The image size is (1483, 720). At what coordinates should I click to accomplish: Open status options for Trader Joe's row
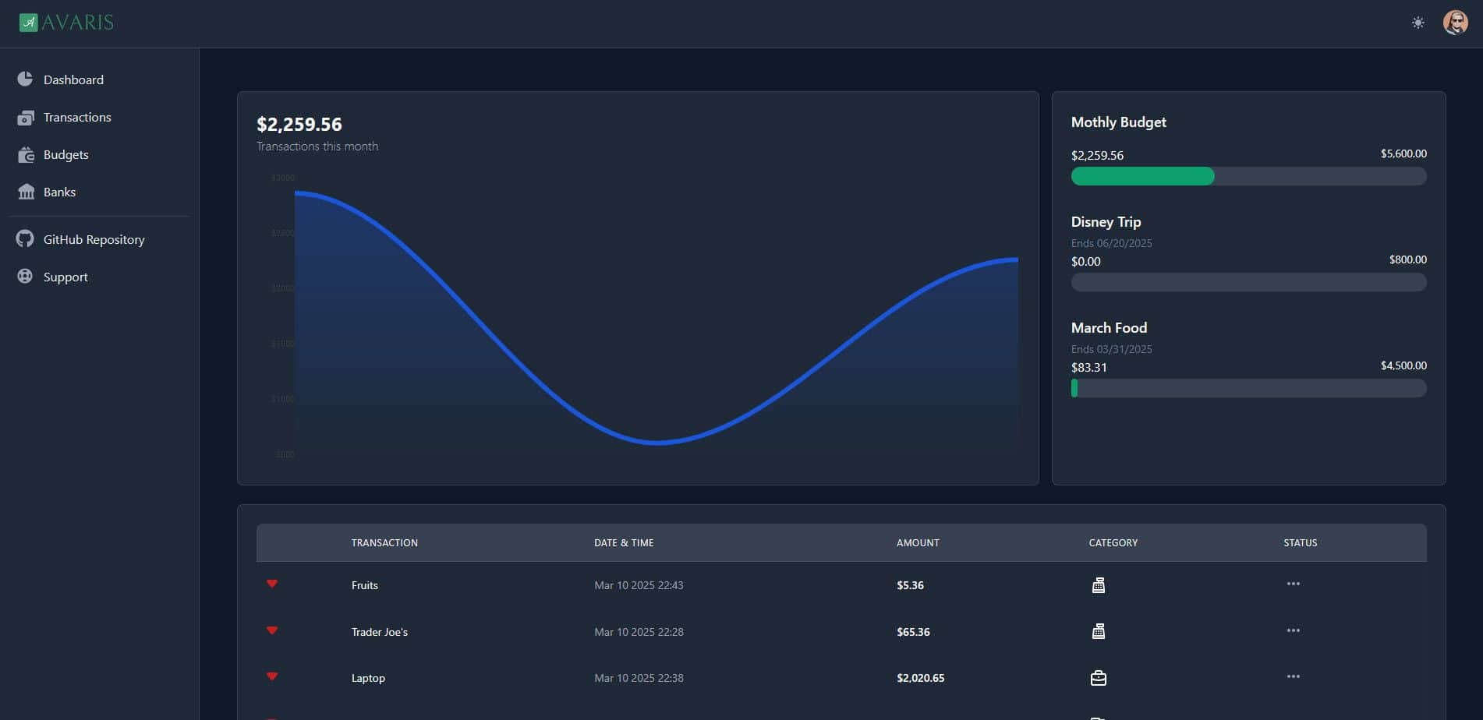pyautogui.click(x=1293, y=630)
